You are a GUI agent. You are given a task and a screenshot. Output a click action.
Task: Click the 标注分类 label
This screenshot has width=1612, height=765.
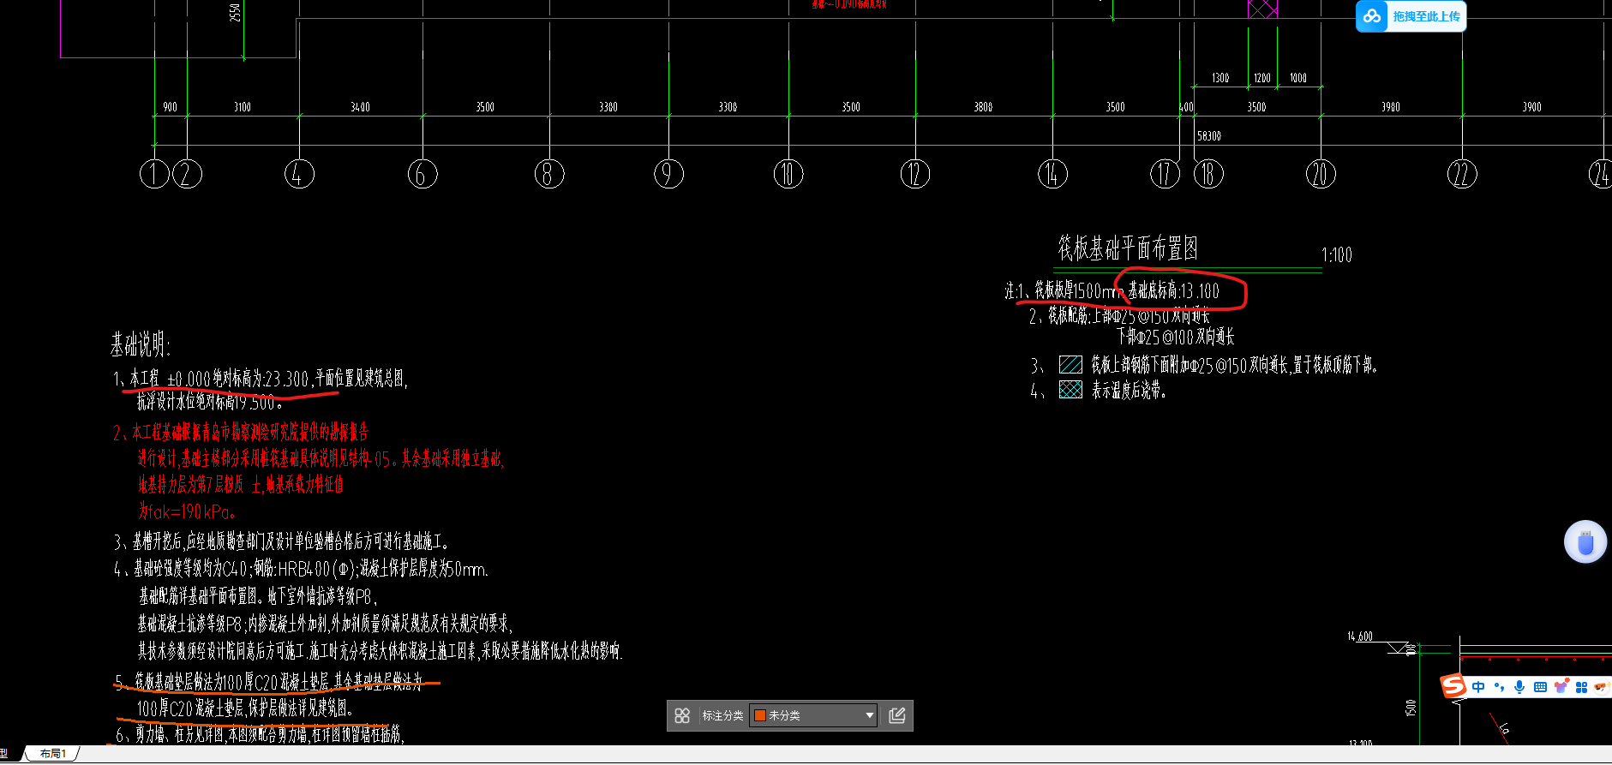coord(722,715)
